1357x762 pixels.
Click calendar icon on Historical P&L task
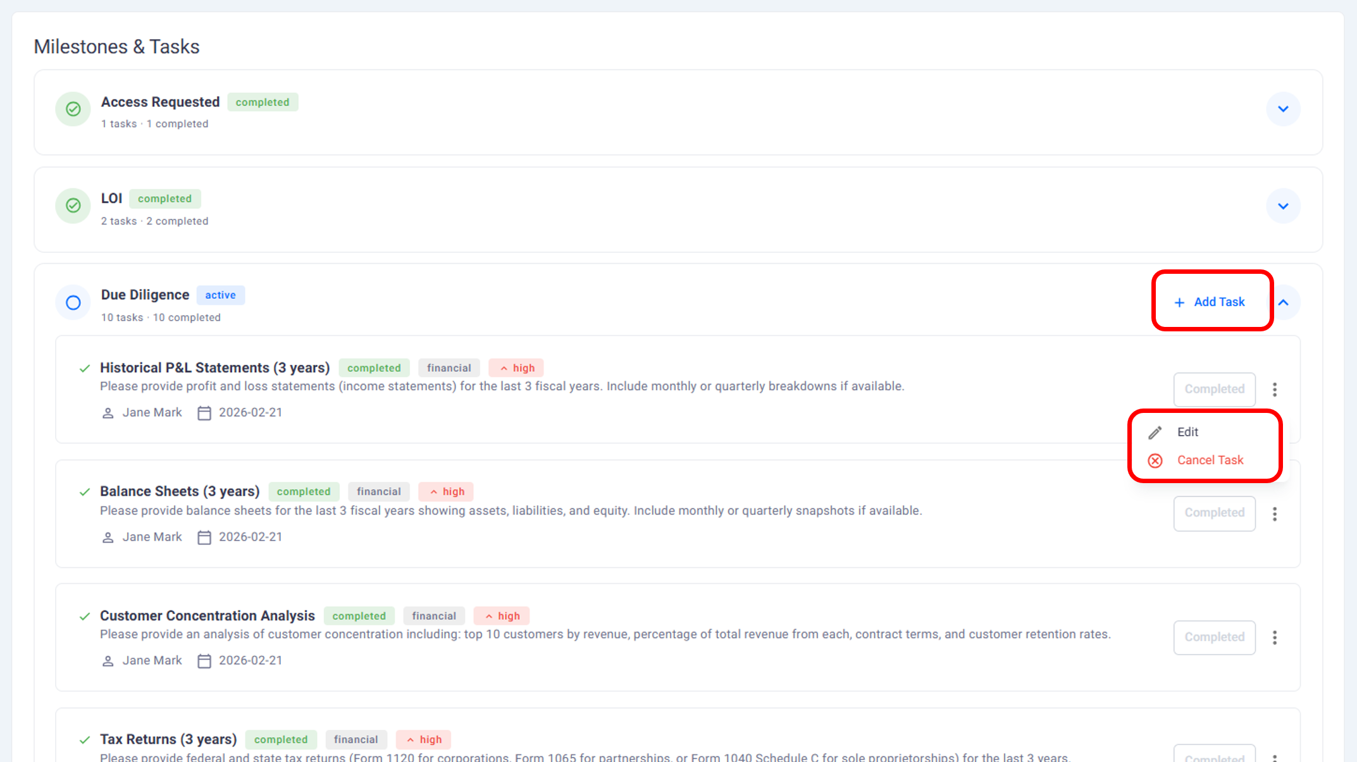[204, 414]
